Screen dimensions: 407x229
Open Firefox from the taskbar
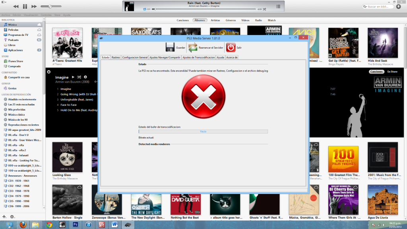click(x=23, y=225)
